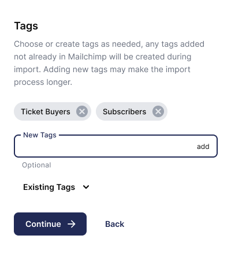The width and height of the screenshot is (231, 254).
Task: Remove the Ticket Buyers tag
Action: (x=82, y=111)
